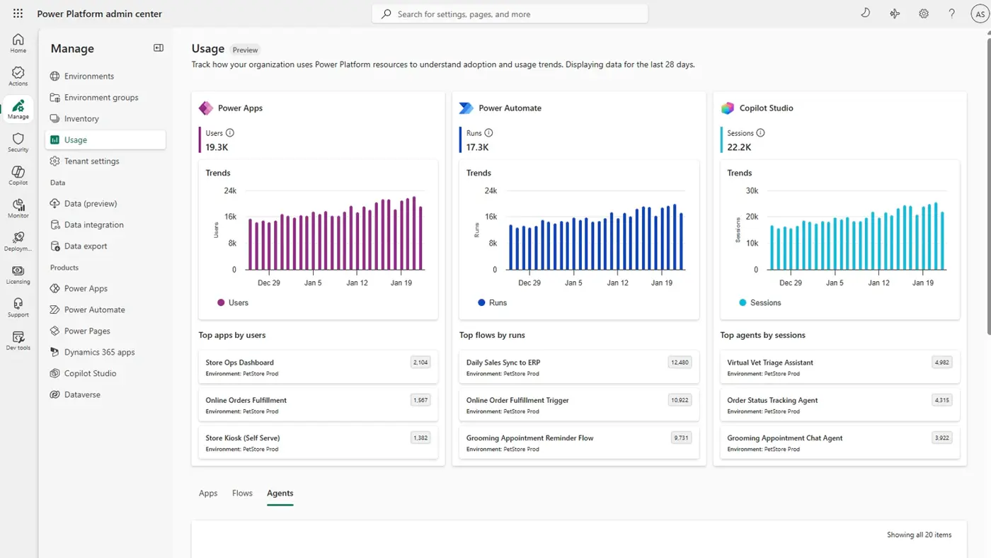
Task: Go to Home in the left rail
Action: (18, 43)
